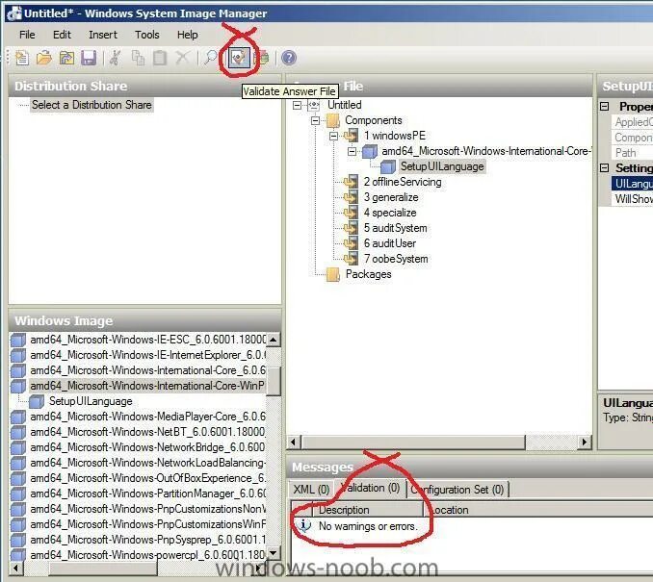Select SetupUILanguage in the Windows Image pane
Screen dimensions: 653x582
91,401
